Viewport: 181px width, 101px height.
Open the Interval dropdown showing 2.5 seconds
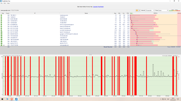[x=150, y=10]
